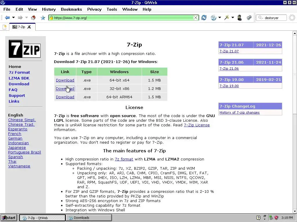Open the File menu
The height and width of the screenshot is (222, 297).
[x=7, y=9]
